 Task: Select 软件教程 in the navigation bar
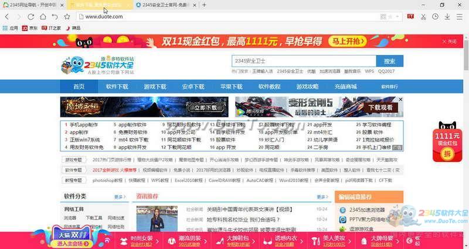[x=269, y=87]
